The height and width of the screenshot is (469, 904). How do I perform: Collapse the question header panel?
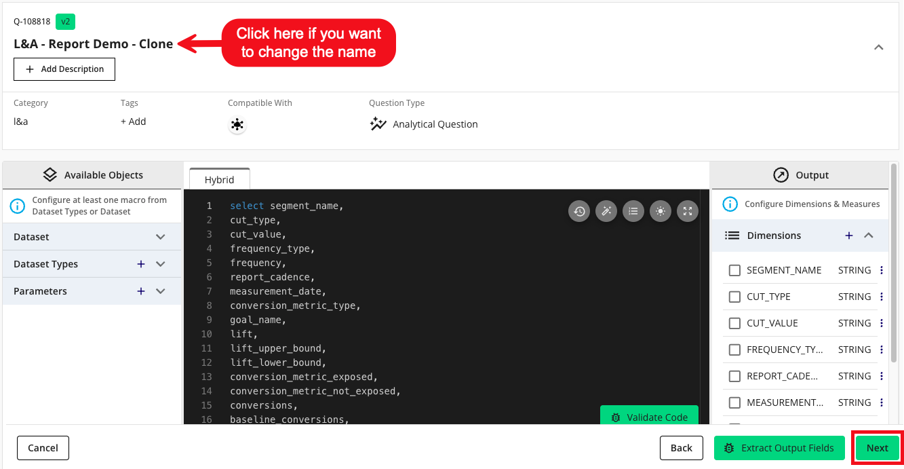coord(878,48)
